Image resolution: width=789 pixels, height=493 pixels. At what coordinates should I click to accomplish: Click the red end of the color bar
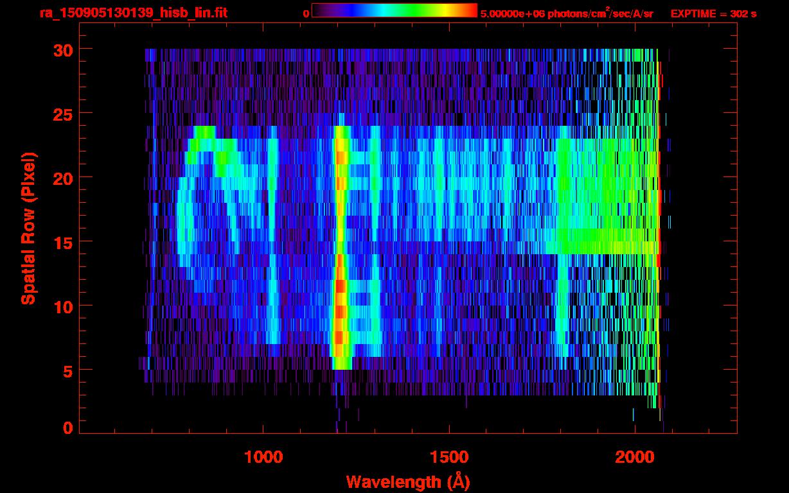pyautogui.click(x=468, y=10)
